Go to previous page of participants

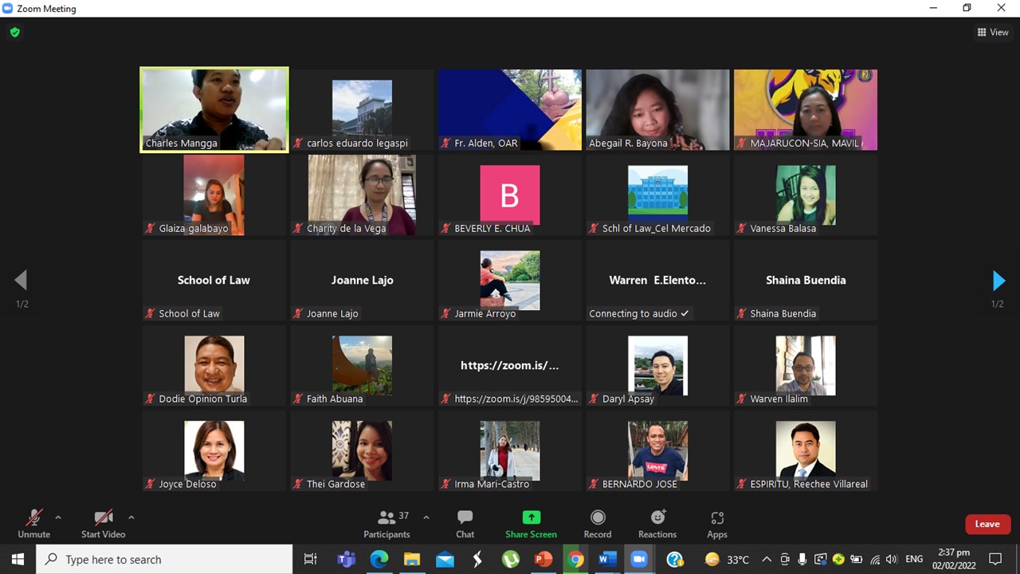[x=21, y=281]
